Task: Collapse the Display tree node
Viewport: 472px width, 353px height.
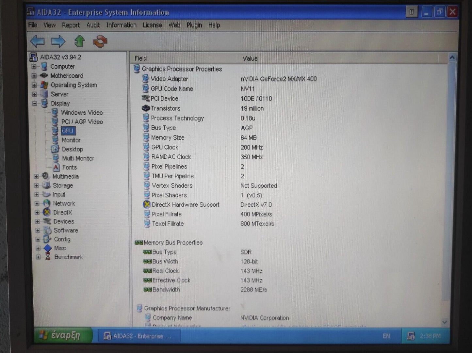Action: tap(35, 104)
